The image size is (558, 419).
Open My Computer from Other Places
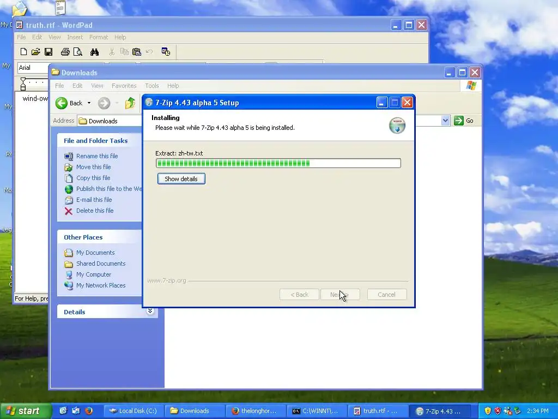pos(94,275)
